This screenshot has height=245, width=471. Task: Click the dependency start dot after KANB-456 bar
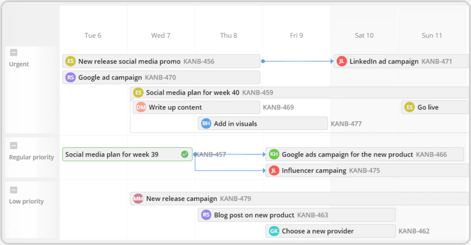(x=263, y=61)
